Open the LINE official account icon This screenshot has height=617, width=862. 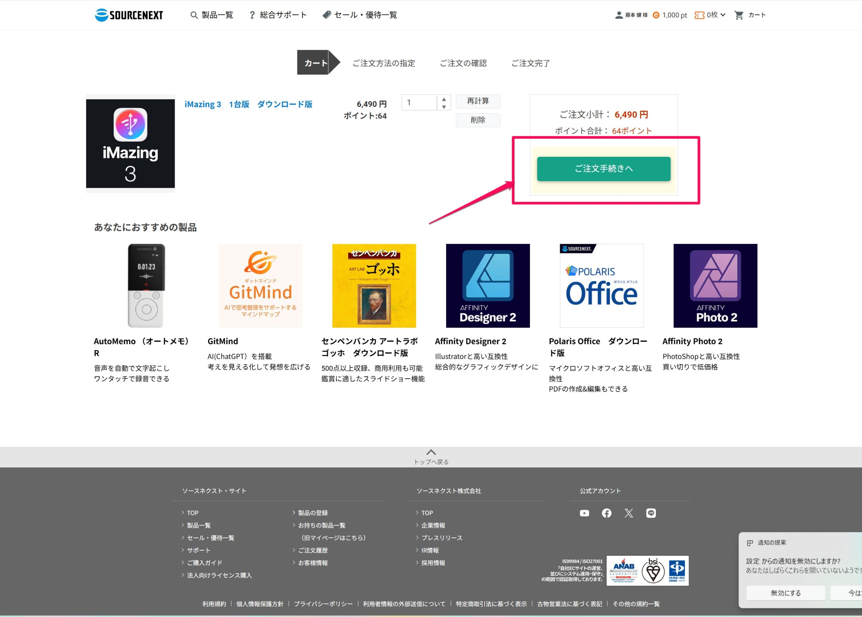click(651, 513)
